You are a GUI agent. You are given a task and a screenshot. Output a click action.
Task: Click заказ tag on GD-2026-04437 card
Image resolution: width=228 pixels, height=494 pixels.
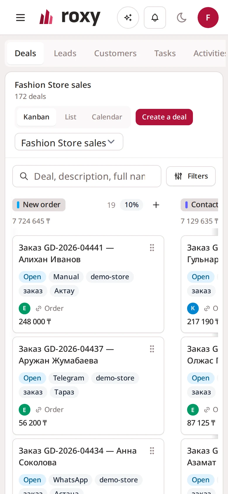tap(33, 392)
